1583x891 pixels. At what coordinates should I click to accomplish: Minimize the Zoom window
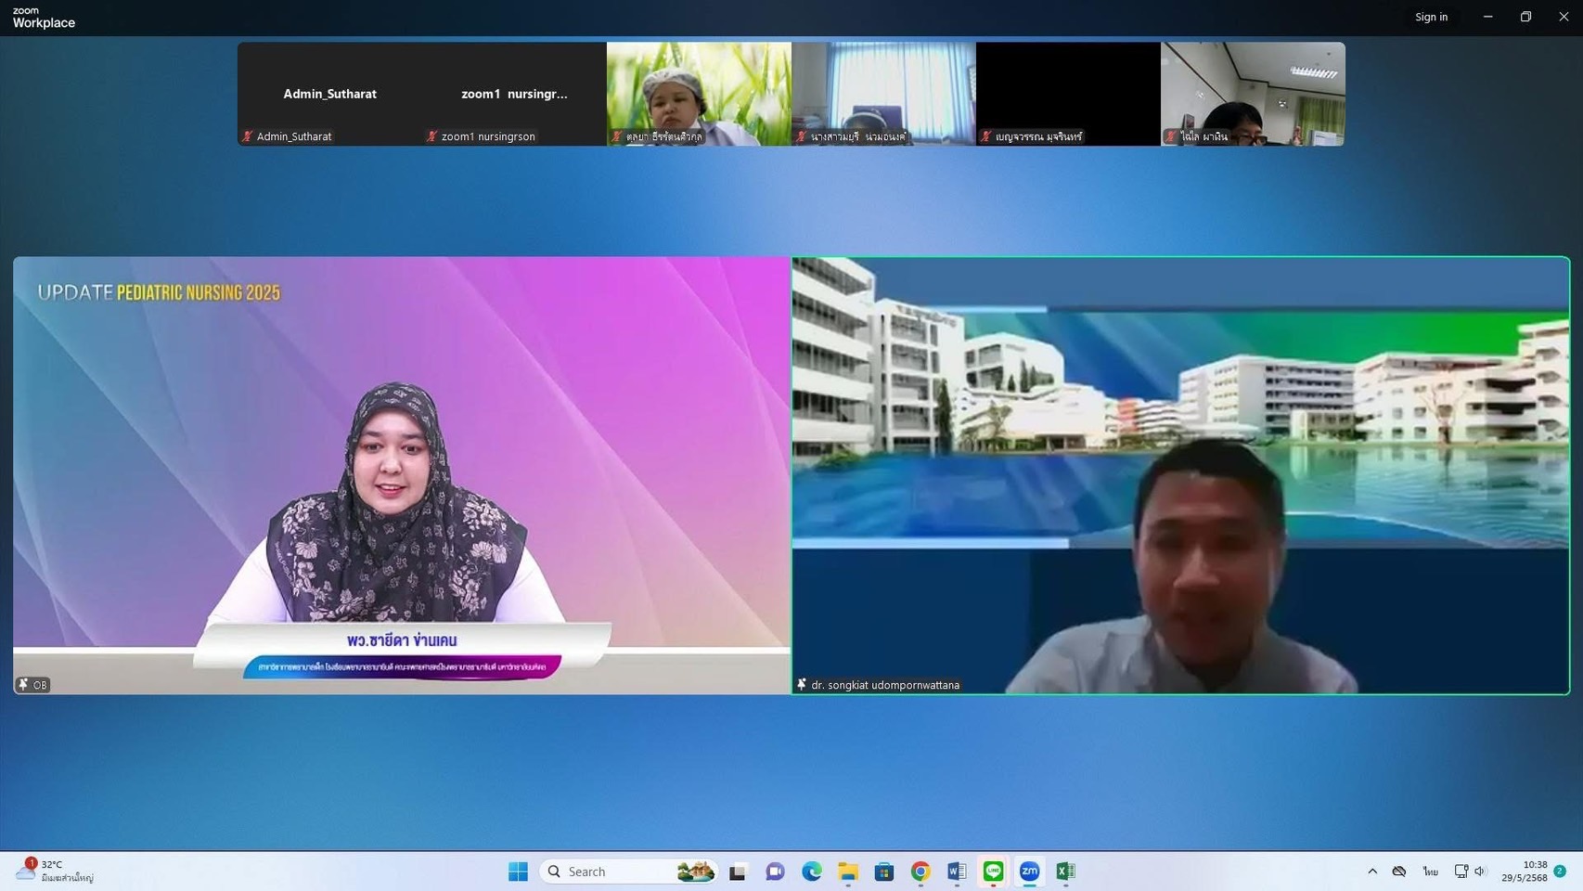(x=1487, y=17)
